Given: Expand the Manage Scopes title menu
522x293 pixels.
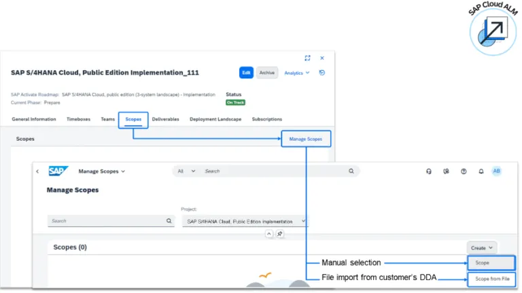Looking at the screenshot, I should pyautogui.click(x=101, y=171).
